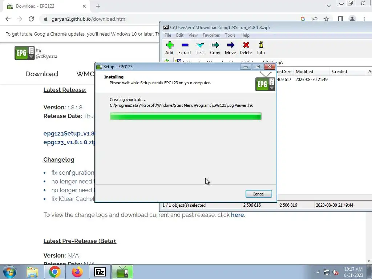This screenshot has width=372, height=279.
Task: Open Chrome tab search dropdown
Action: (x=328, y=6)
